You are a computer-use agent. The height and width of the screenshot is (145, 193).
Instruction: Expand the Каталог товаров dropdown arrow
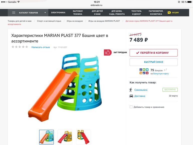[x=45, y=13]
